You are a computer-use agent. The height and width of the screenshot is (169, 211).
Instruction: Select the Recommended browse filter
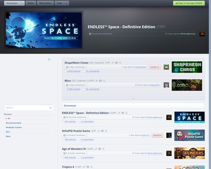coord(14,123)
